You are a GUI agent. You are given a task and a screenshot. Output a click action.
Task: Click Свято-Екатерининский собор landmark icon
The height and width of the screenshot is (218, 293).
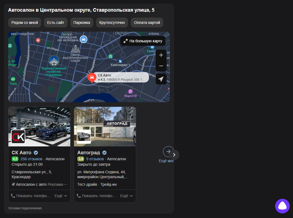[75, 49]
